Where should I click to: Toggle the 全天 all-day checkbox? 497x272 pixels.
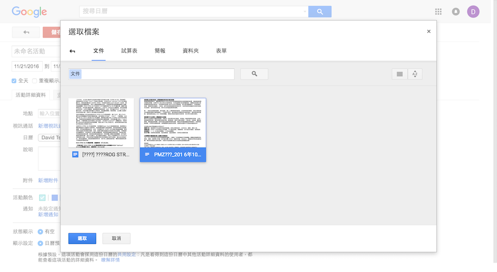[x=14, y=81]
